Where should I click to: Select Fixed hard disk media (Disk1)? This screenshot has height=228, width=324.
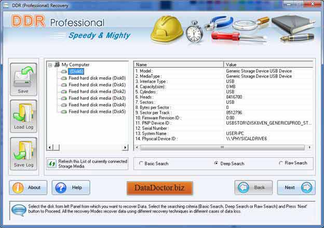point(97,85)
